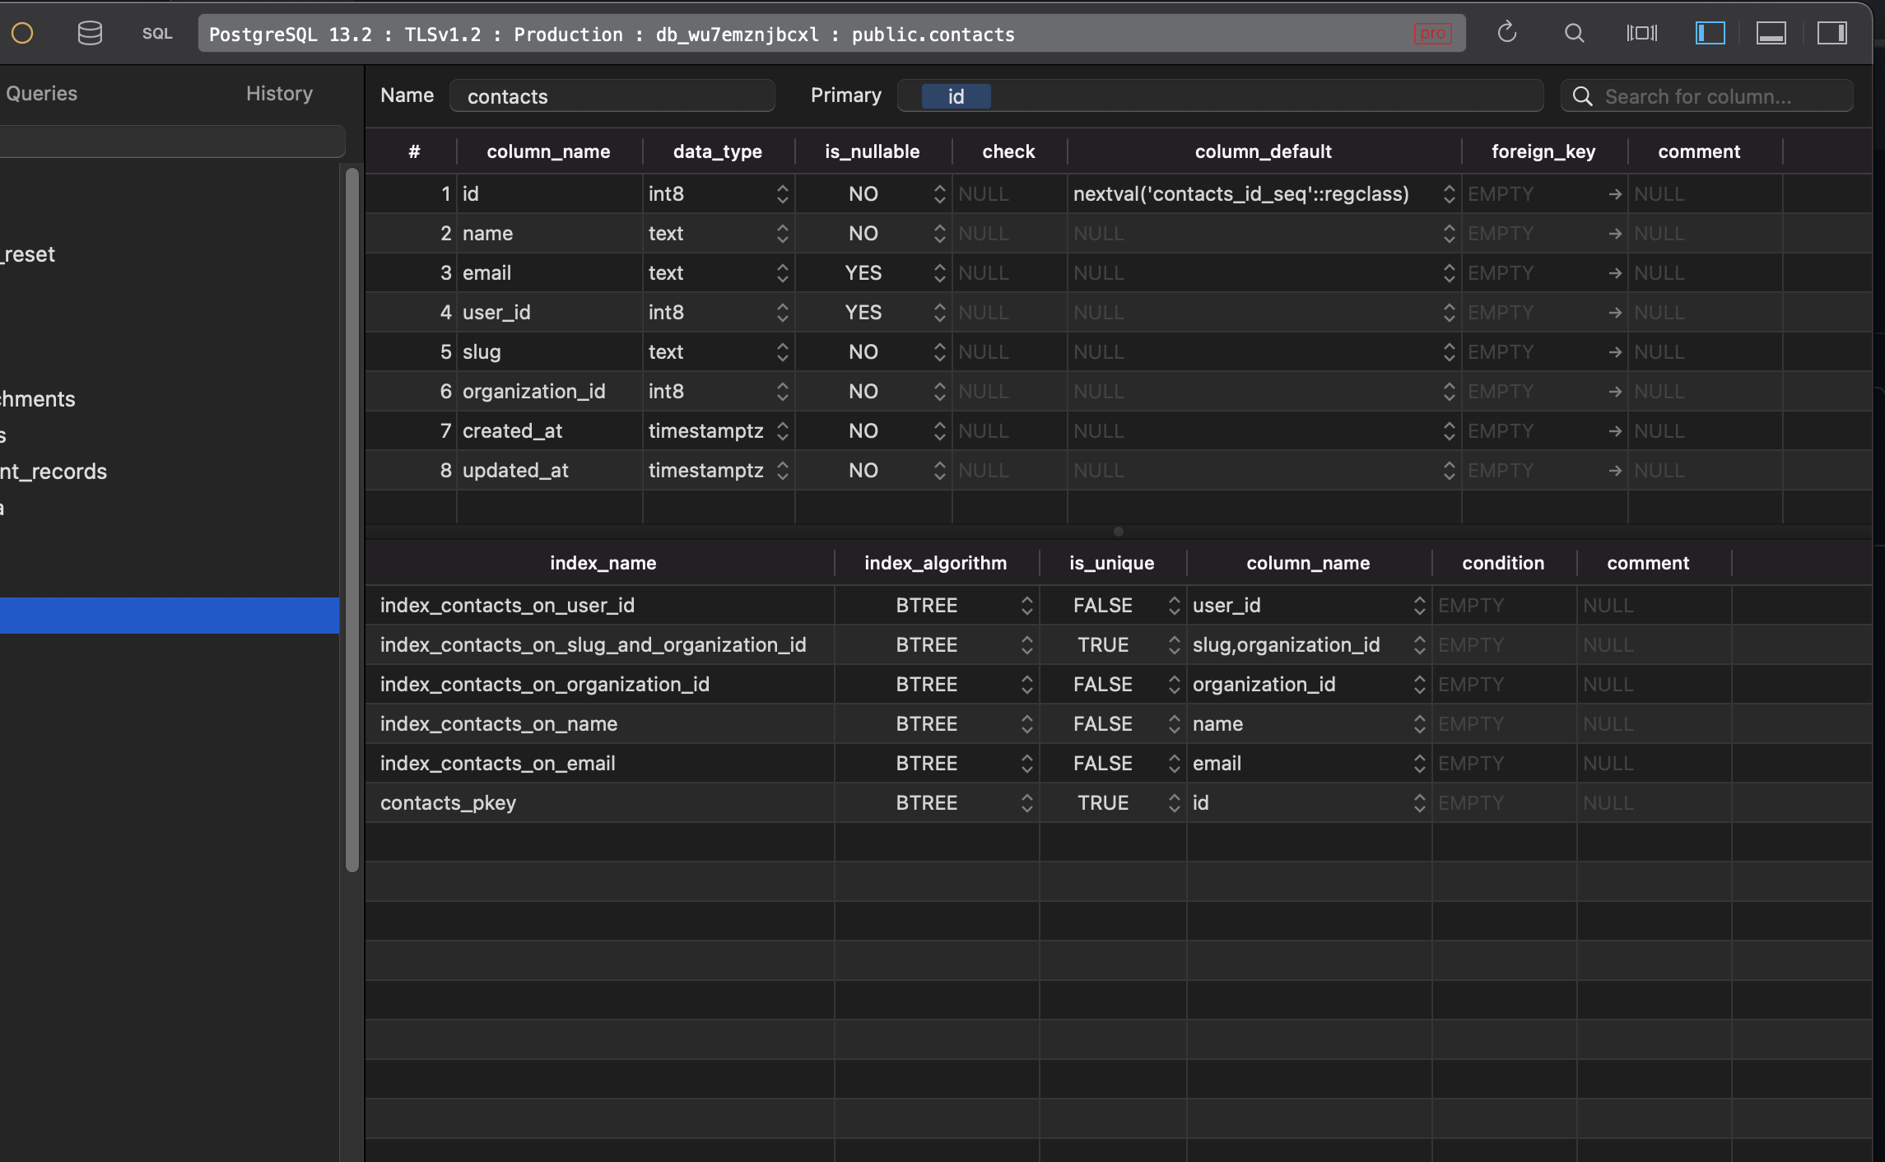This screenshot has height=1162, width=1885.
Task: Click the full-width layout icon
Action: point(1641,32)
